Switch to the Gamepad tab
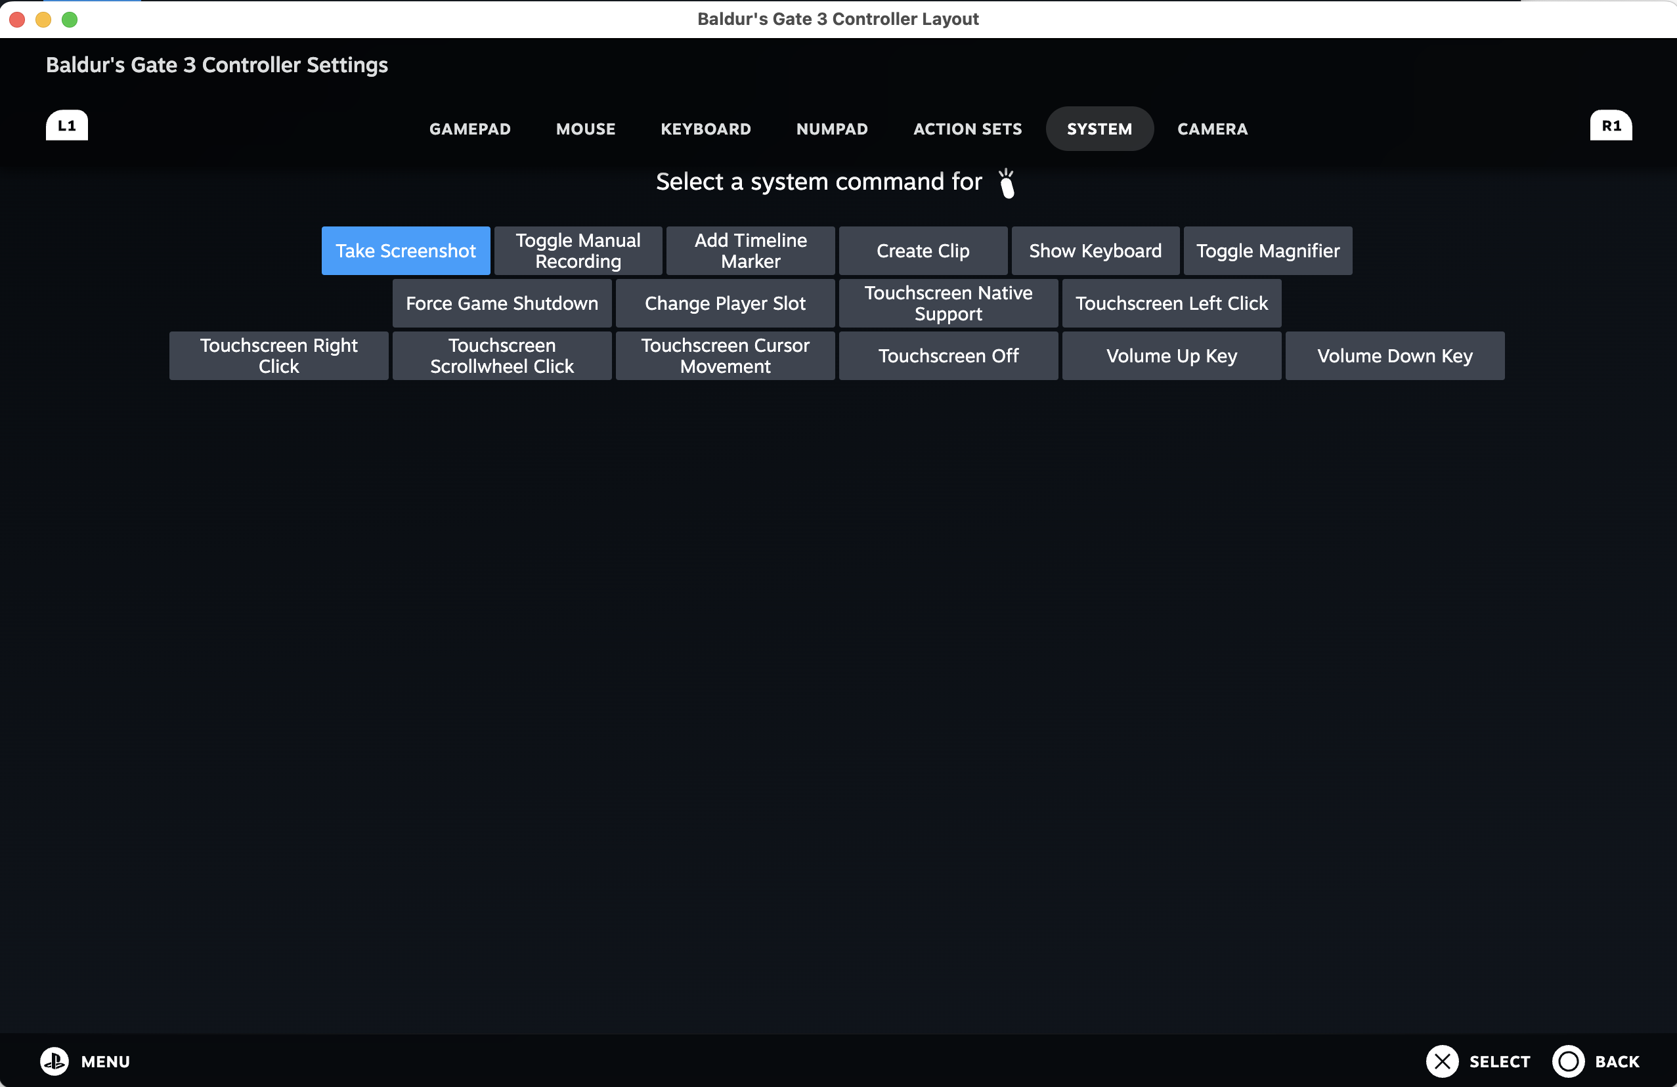Viewport: 1677px width, 1087px height. tap(470, 129)
